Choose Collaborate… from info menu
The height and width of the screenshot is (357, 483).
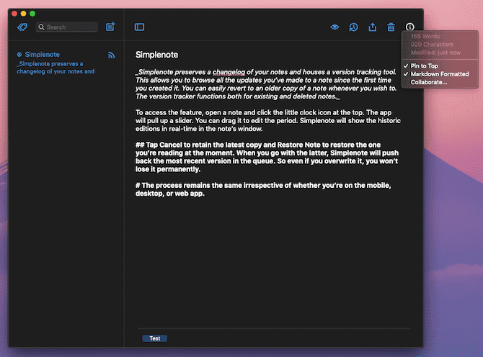428,82
